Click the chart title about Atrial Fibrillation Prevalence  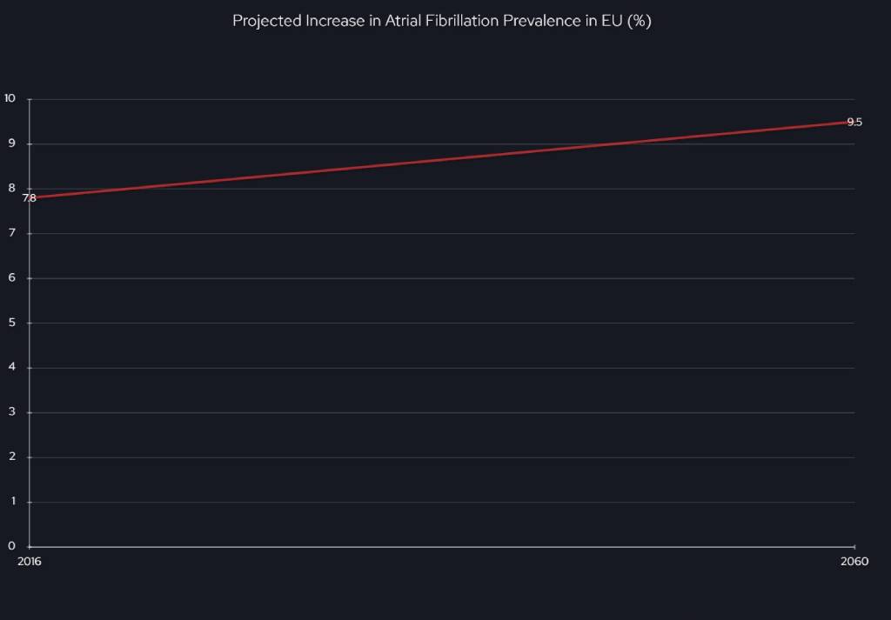tap(441, 21)
